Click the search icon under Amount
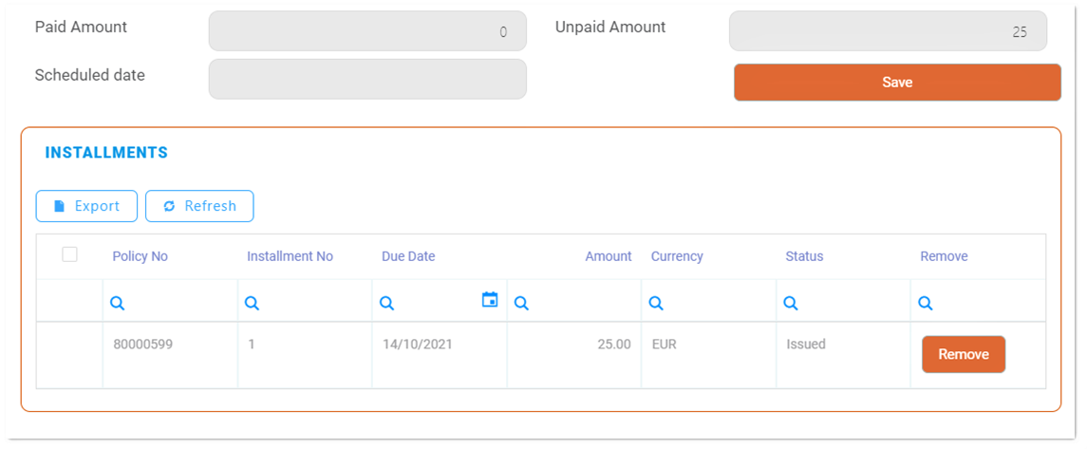The width and height of the screenshot is (1087, 449). 521,304
